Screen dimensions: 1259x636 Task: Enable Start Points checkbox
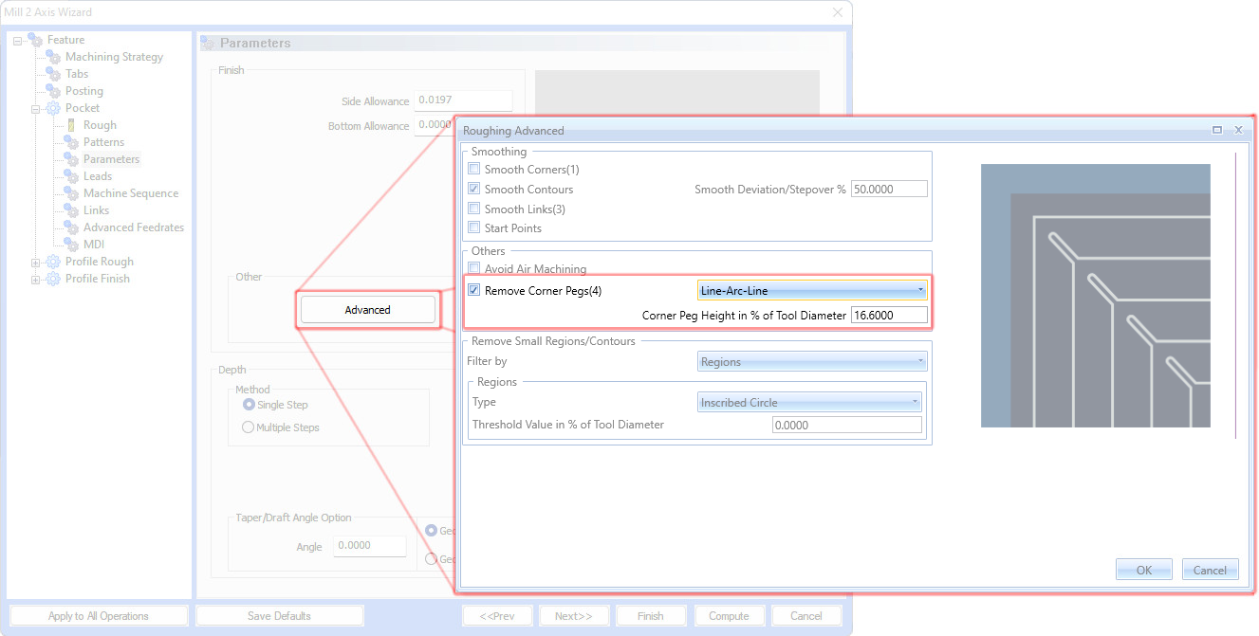(x=474, y=228)
